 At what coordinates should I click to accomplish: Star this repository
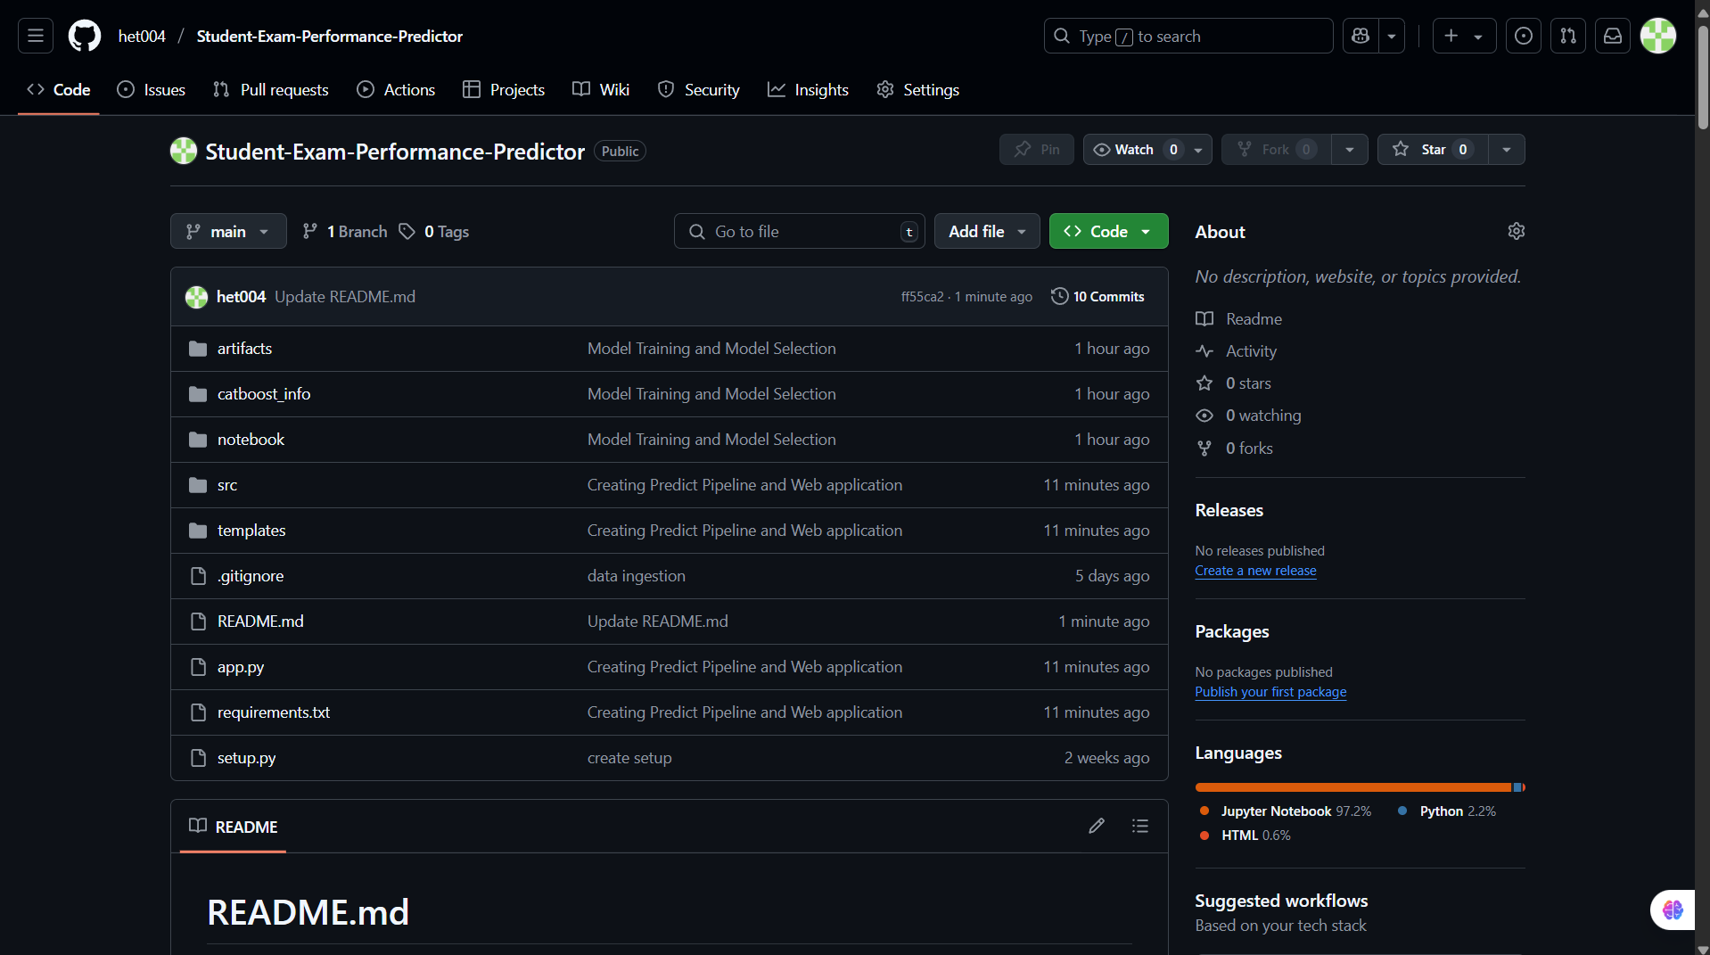(1433, 150)
